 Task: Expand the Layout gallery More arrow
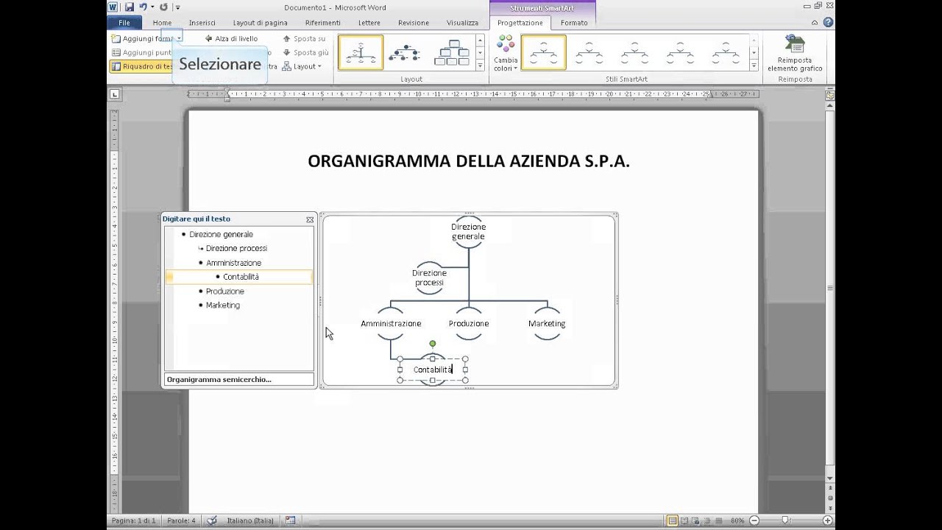coord(480,66)
